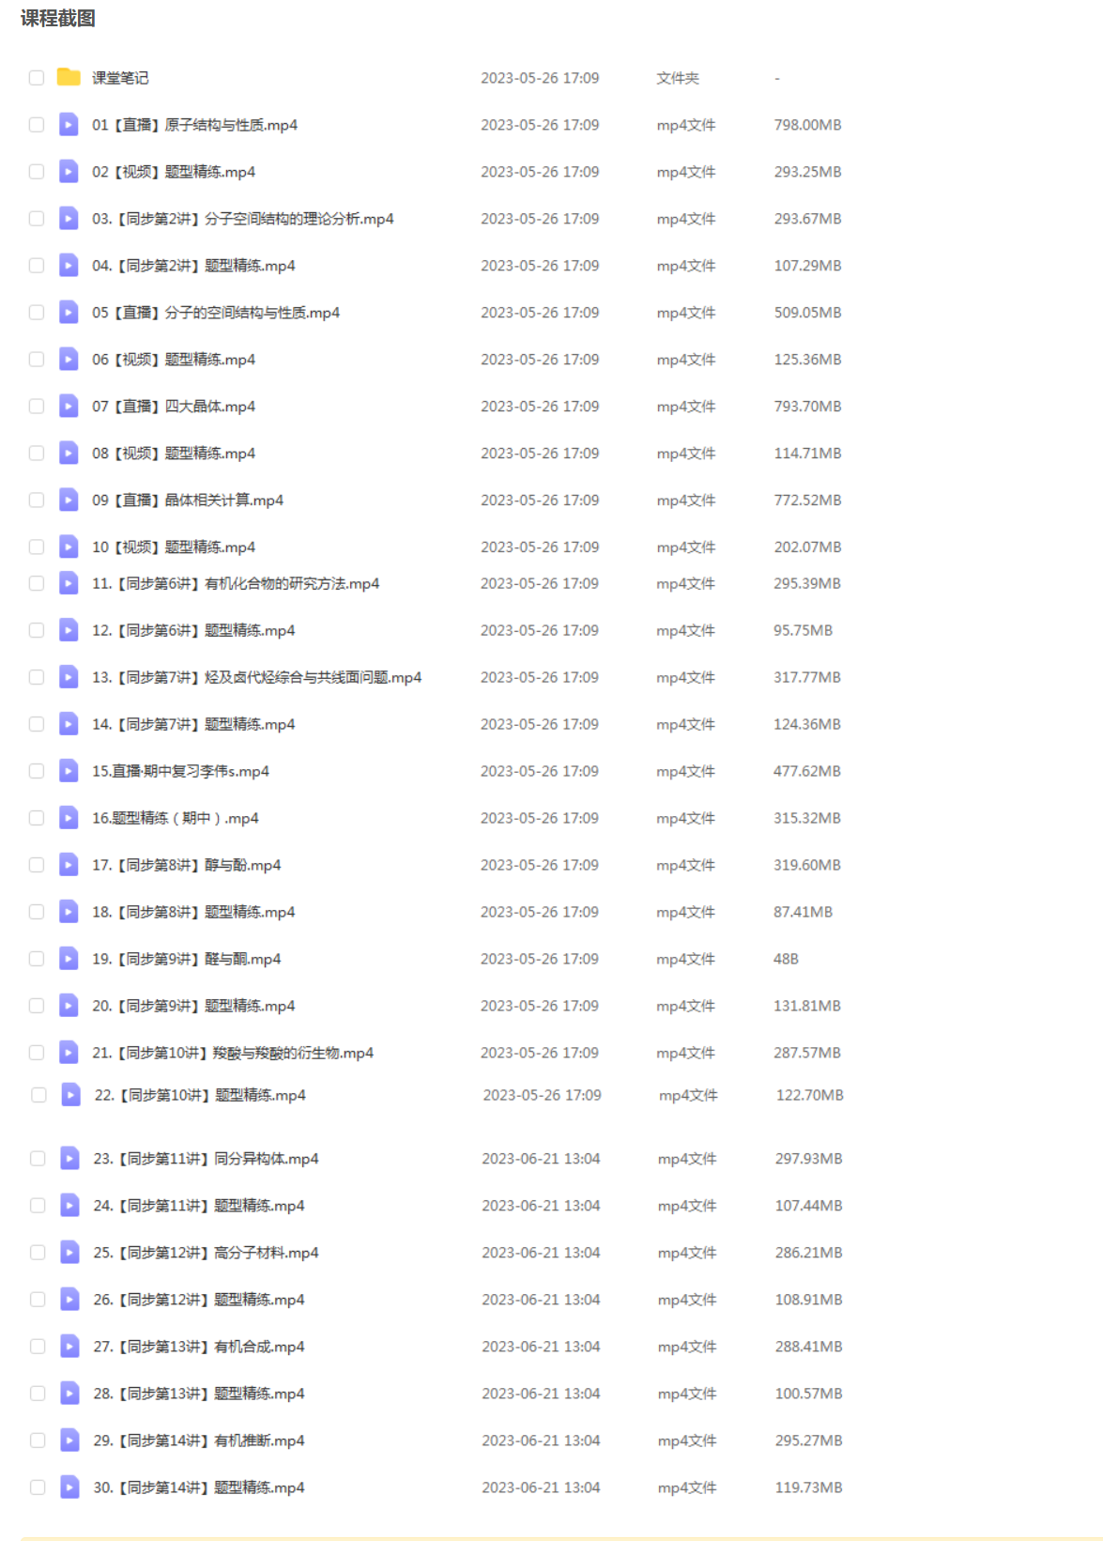Click video icon for 19. 醛与酮.mp4
The height and width of the screenshot is (1541, 1103).
tap(69, 959)
